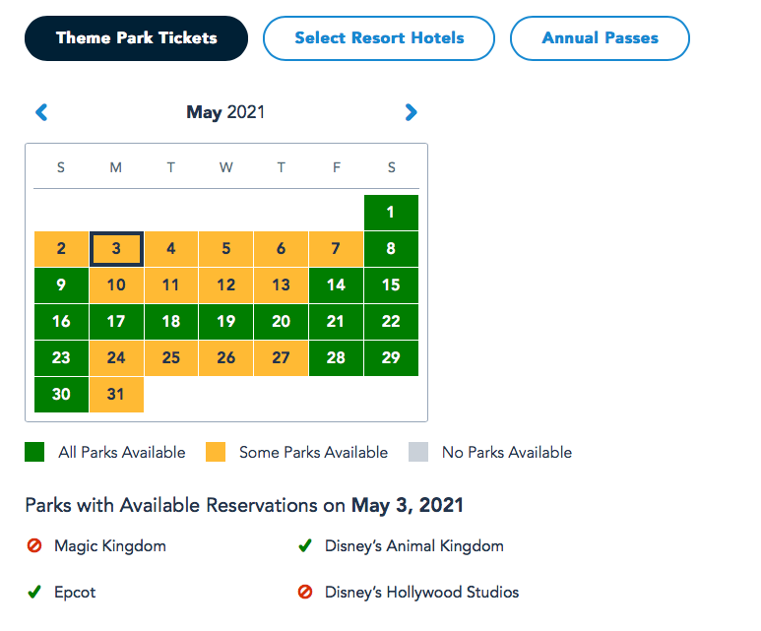
Task: Go to previous month arrow
Action: tap(41, 112)
